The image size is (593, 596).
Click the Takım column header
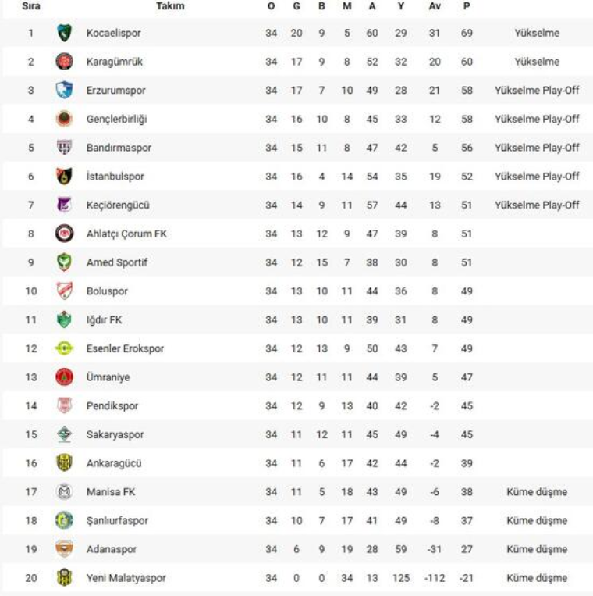click(170, 6)
